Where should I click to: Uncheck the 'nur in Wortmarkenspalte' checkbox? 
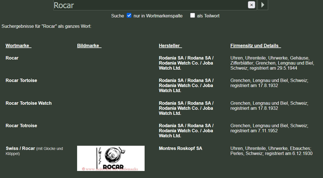tap(129, 15)
